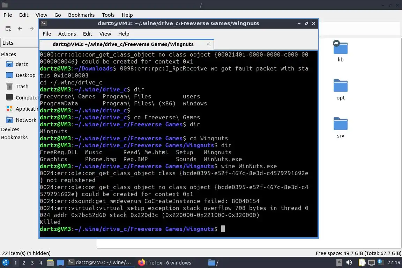Open the terminal's Actions menu
The height and width of the screenshot is (268, 402).
[x=67, y=34]
